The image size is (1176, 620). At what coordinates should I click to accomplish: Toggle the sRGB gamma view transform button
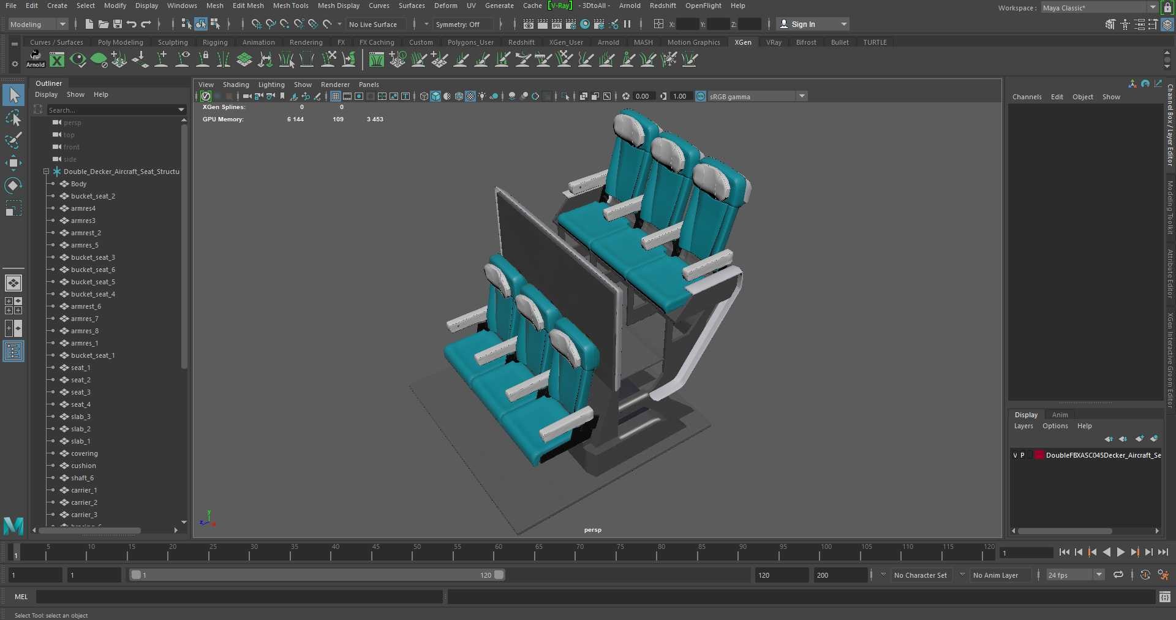701,96
